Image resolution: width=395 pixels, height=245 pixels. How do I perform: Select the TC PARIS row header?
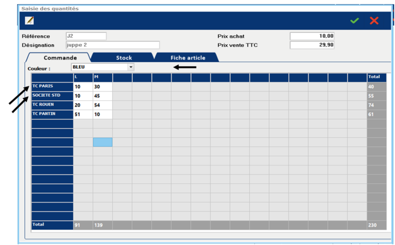(x=52, y=86)
